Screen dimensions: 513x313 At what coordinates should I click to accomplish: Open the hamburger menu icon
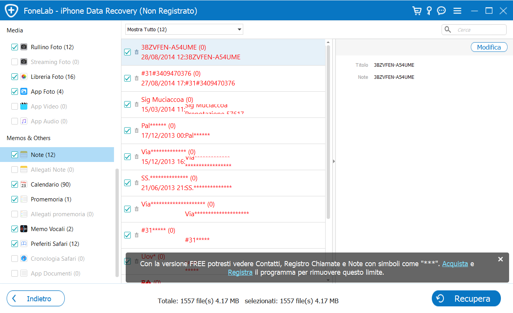[457, 11]
